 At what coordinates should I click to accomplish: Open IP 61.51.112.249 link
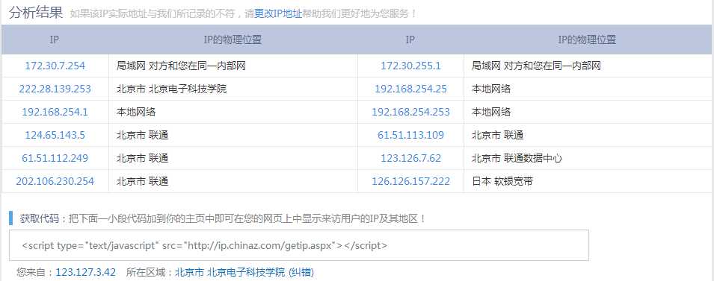(x=55, y=159)
